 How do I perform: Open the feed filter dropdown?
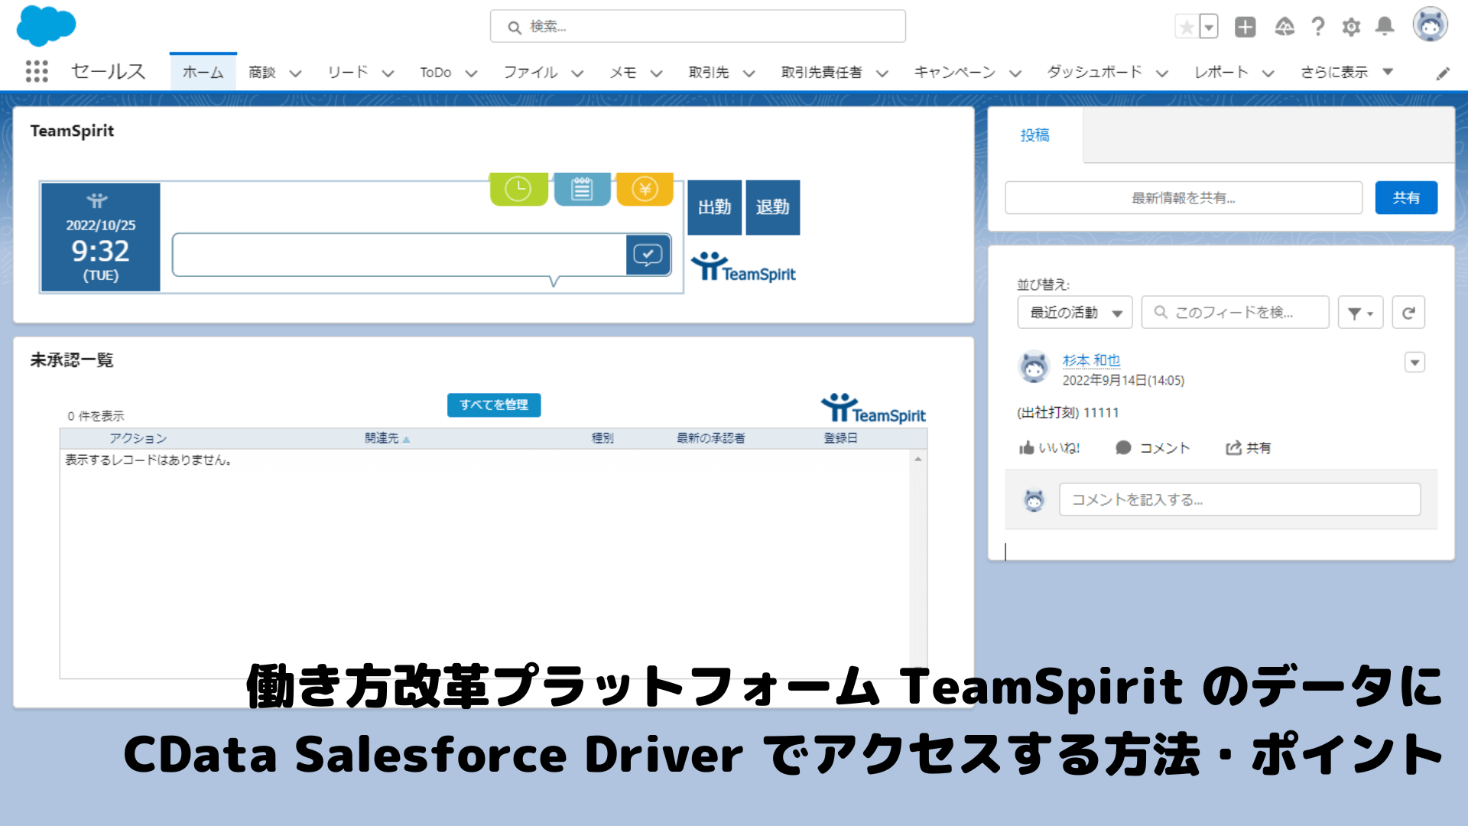[x=1360, y=313]
